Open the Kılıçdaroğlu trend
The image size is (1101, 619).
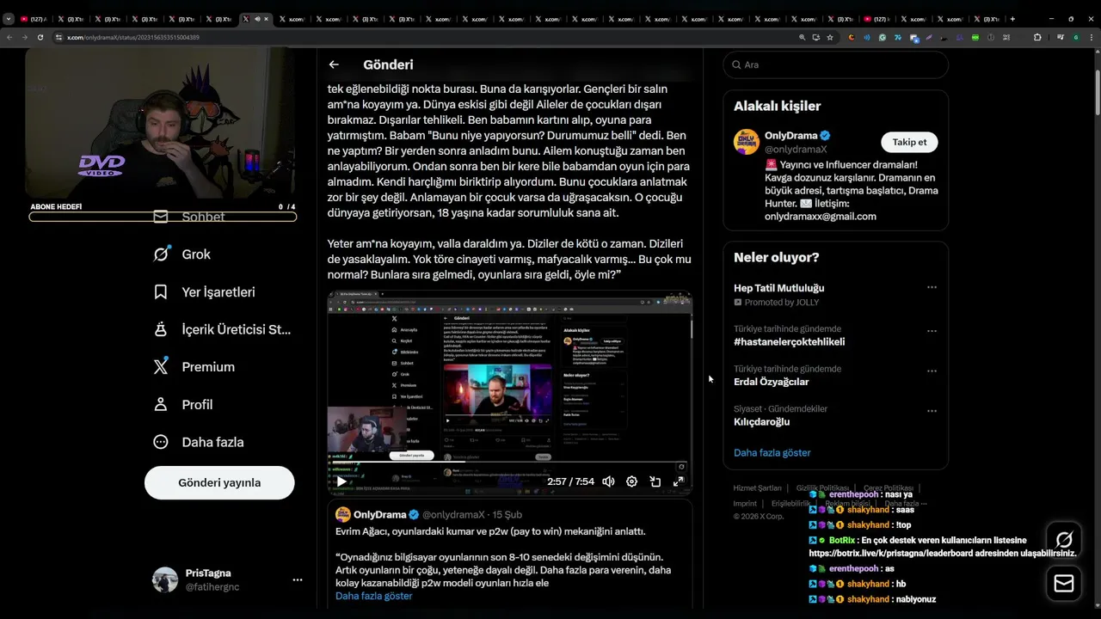(x=761, y=421)
